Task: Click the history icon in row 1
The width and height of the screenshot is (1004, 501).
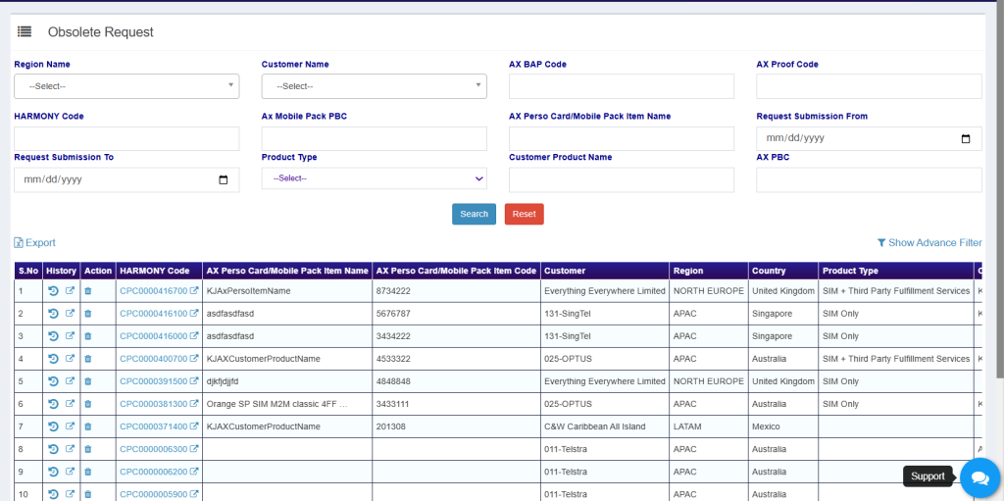Action: tap(53, 291)
